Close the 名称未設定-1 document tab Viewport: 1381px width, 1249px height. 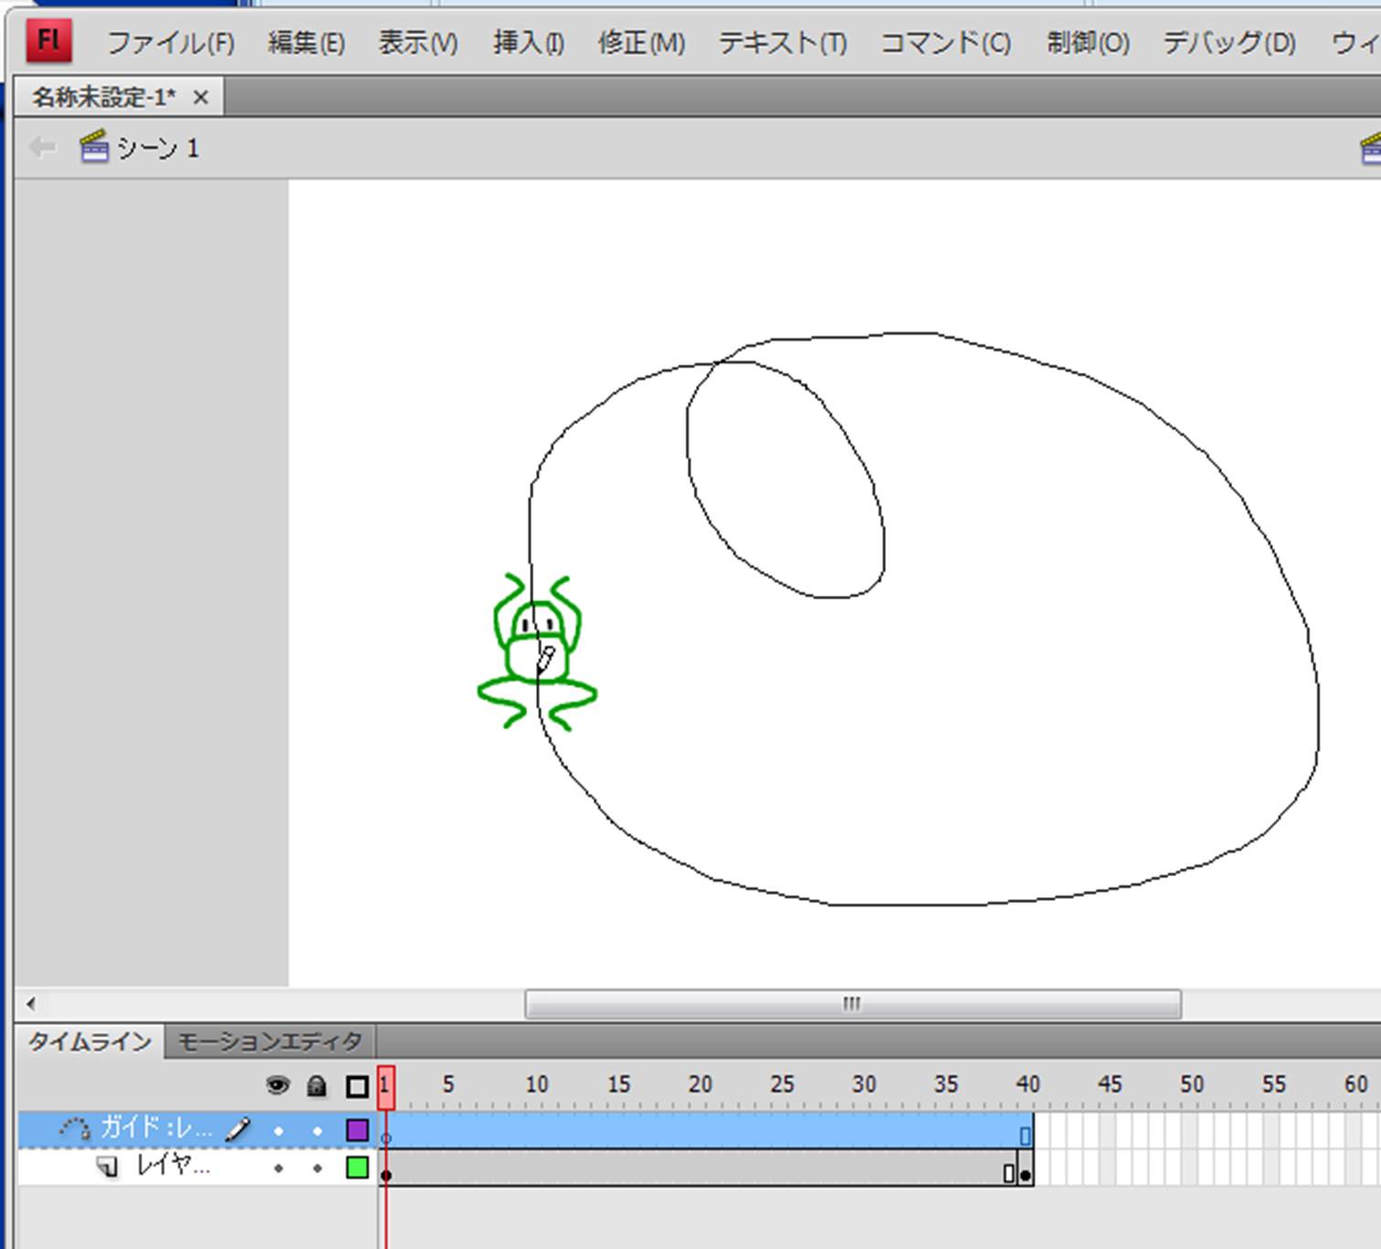(x=201, y=97)
